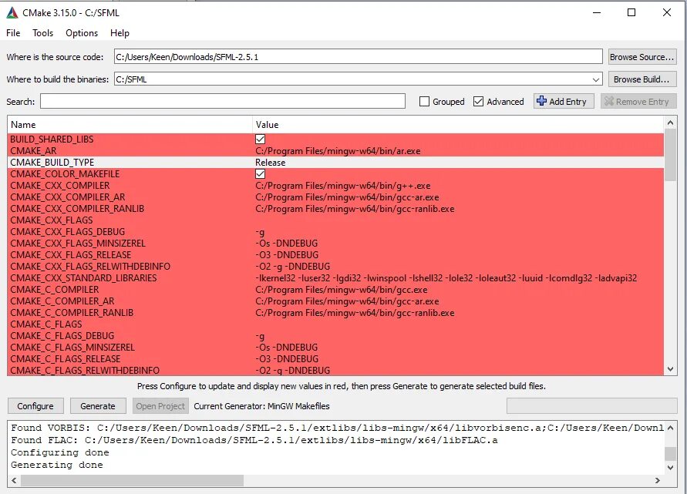
Task: Click the Name column header
Action: 130,124
